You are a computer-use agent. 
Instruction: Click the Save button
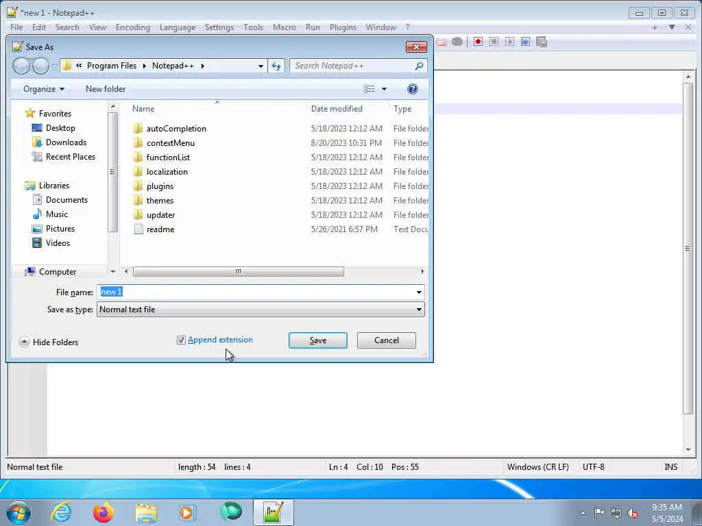click(318, 340)
